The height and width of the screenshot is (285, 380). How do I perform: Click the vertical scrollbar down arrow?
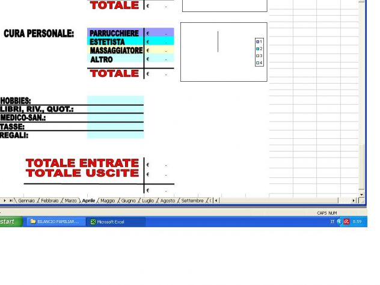tap(361, 195)
